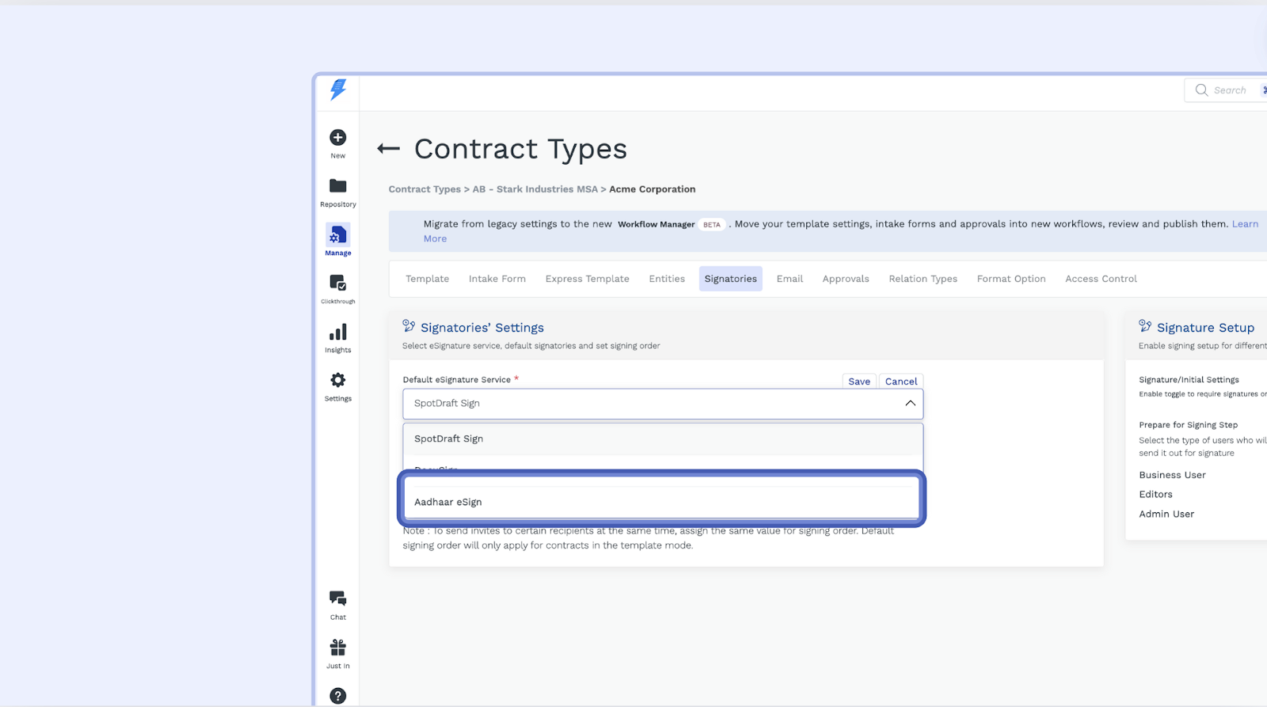Click the Admin User text
Screen dimensions: 1267x707
tap(1166, 514)
